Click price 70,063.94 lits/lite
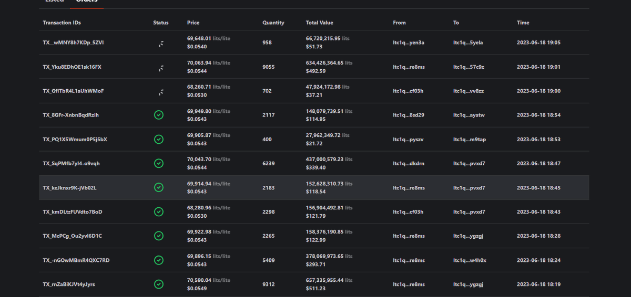 click(x=208, y=62)
